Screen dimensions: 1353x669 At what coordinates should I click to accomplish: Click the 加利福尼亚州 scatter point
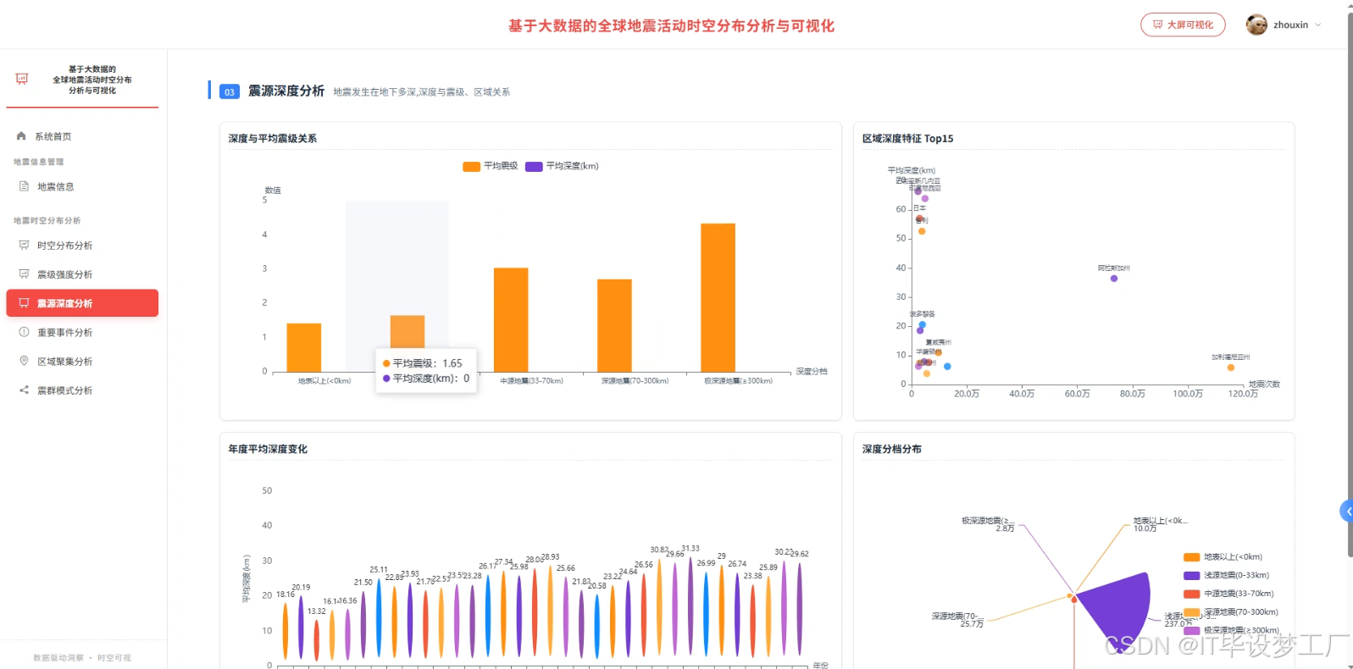1231,368
